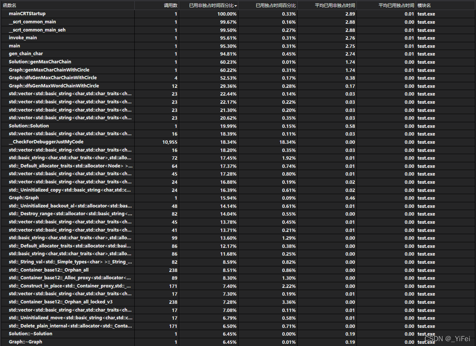Select the mainCRTStartup function row
The width and height of the screenshot is (476, 346).
[238, 14]
